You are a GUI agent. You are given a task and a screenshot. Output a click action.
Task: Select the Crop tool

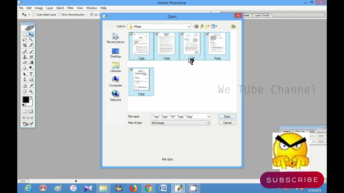tap(25, 45)
